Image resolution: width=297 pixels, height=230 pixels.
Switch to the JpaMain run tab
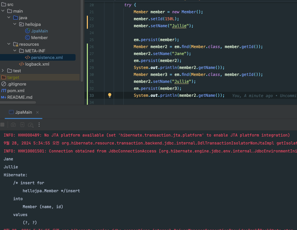(x=23, y=112)
